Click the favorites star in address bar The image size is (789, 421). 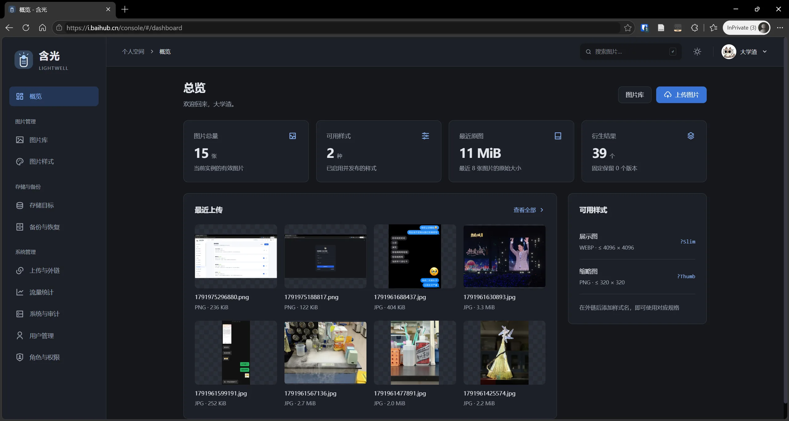[x=628, y=28]
